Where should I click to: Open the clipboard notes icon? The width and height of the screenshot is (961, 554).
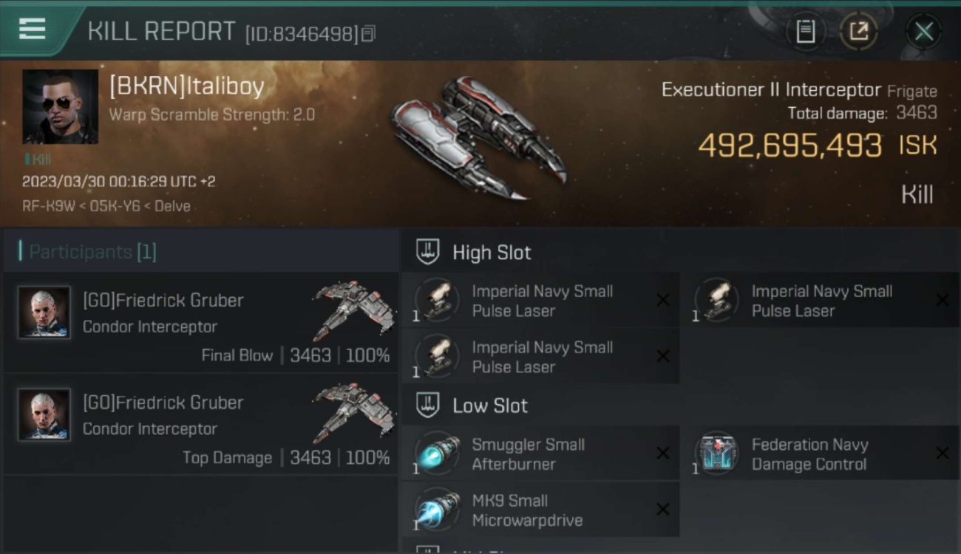(805, 32)
